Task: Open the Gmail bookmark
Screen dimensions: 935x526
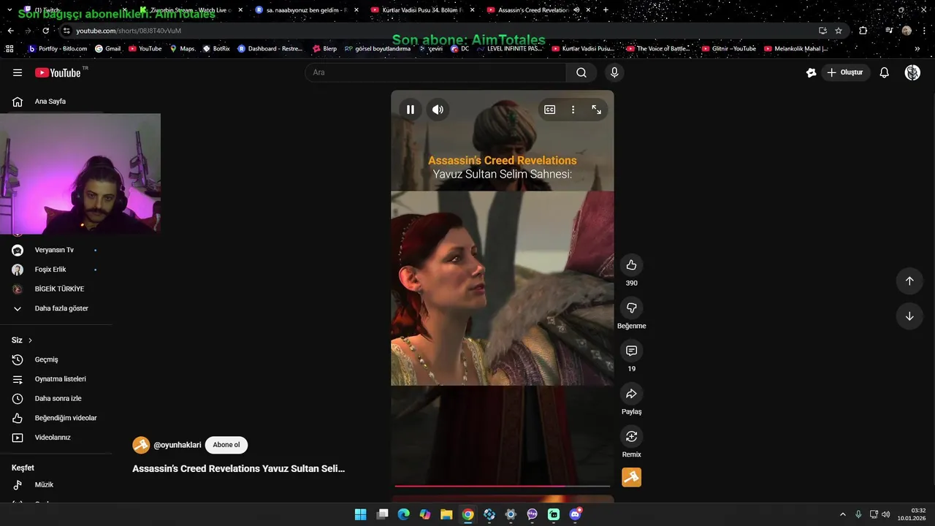Action: click(107, 49)
